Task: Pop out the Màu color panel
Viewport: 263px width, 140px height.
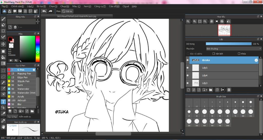Action: click(x=35, y=34)
